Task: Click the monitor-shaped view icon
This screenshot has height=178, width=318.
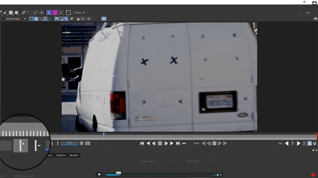Action: (x=56, y=19)
